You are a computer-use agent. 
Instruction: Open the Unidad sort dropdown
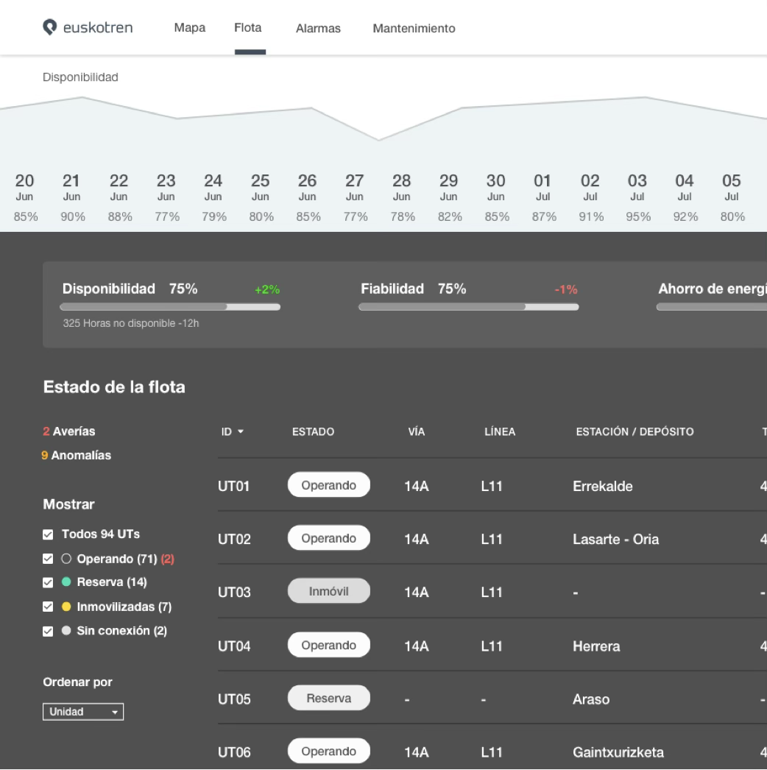[83, 712]
